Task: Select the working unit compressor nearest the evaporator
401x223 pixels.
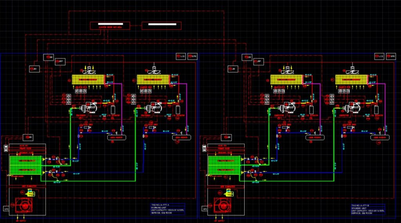Action: (89, 107)
